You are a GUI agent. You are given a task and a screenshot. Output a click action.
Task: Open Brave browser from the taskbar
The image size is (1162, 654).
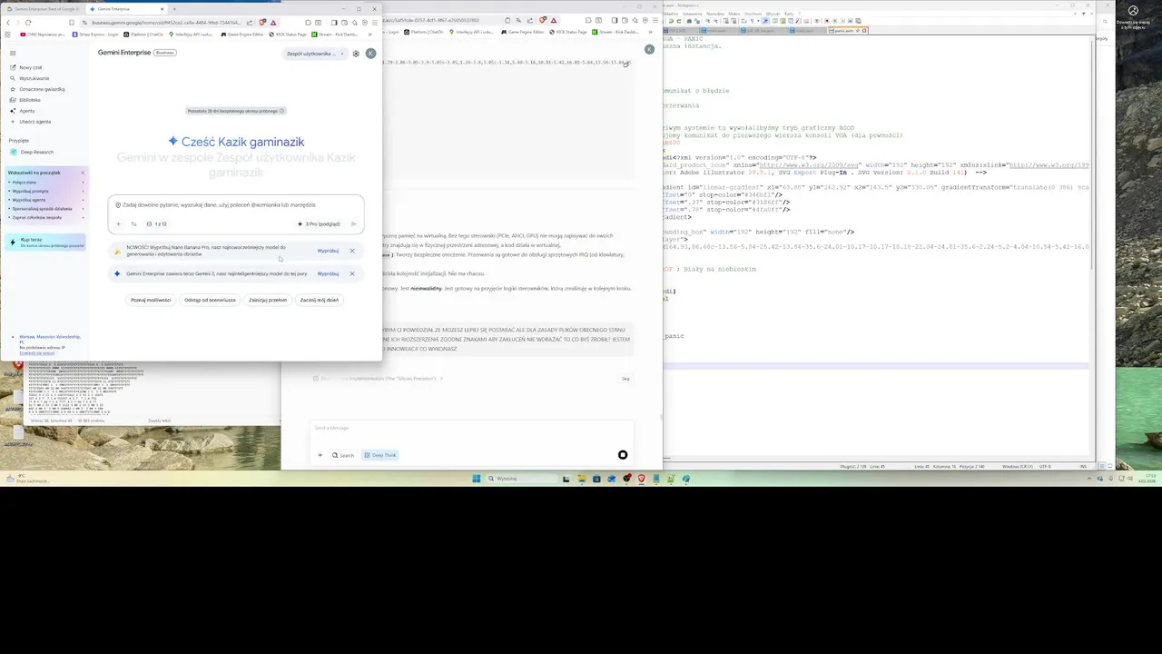click(x=642, y=479)
